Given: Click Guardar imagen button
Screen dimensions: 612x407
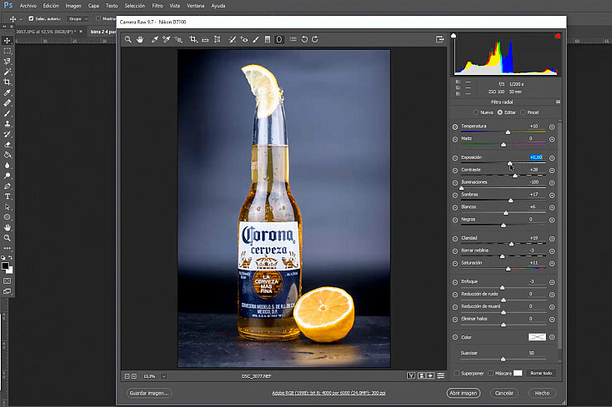Looking at the screenshot, I should tap(149, 393).
